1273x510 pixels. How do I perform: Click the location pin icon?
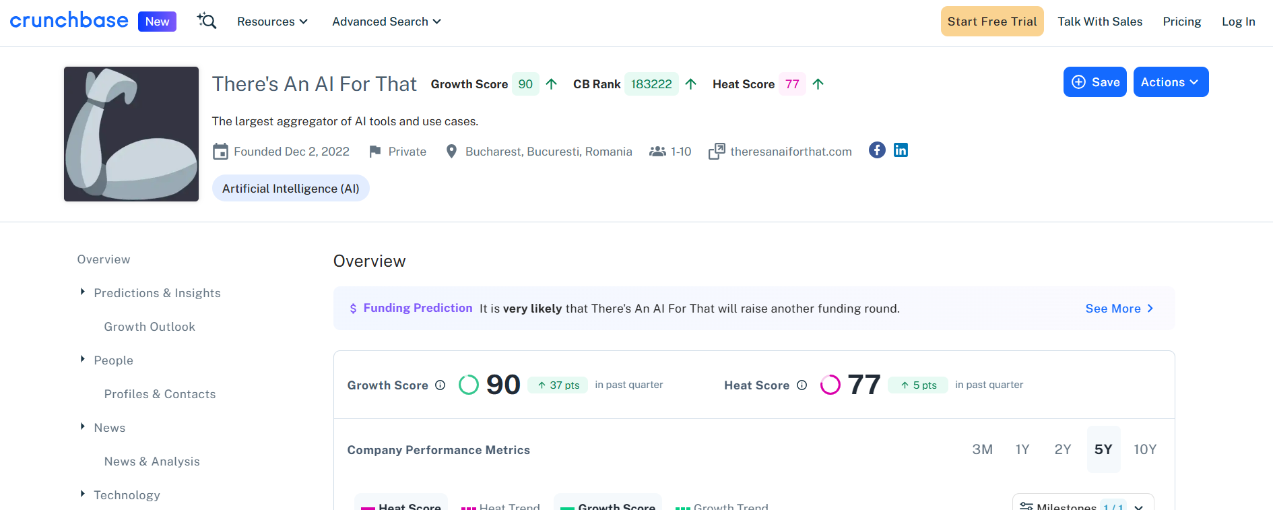point(452,152)
